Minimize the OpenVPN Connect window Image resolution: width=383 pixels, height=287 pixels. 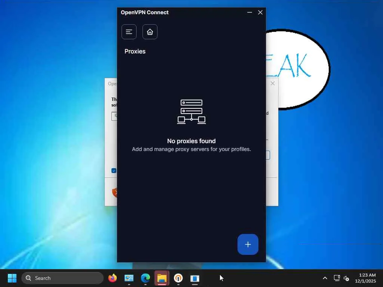point(249,12)
